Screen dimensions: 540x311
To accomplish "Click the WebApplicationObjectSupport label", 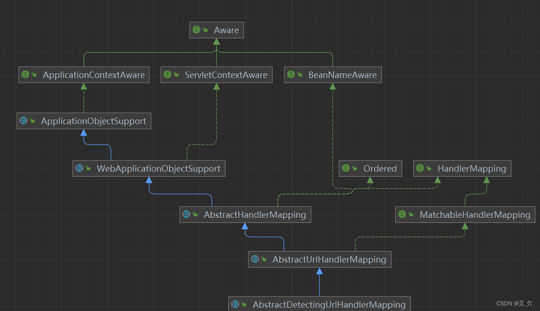I will (159, 168).
